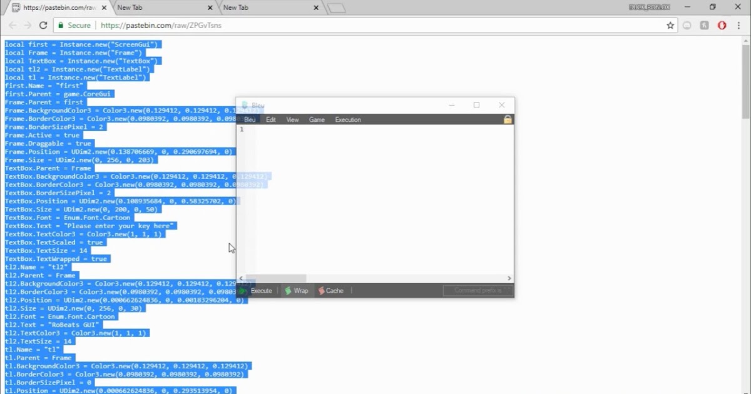Click the Bleu scrollbar left arrow
The width and height of the screenshot is (751, 394).
point(242,278)
